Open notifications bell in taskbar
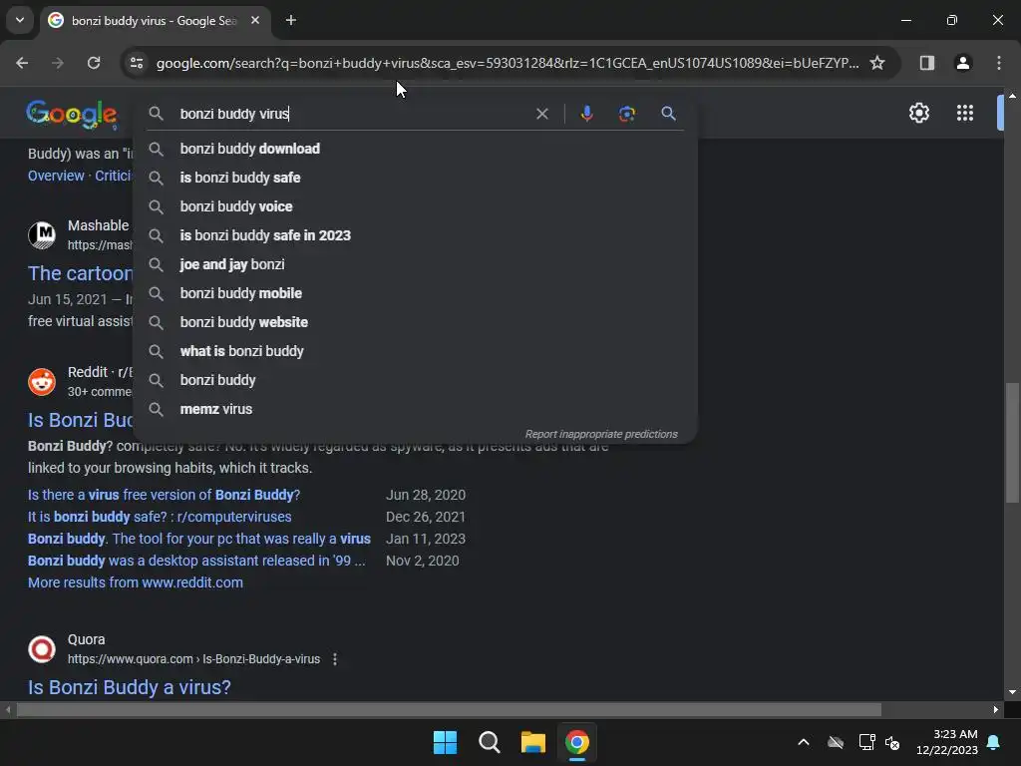 [994, 742]
